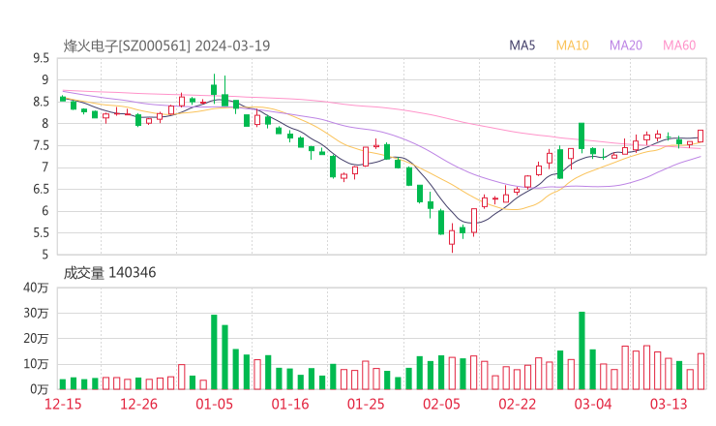Click the 03-13 date axis label
Screen dimensions: 716x426
(669, 404)
